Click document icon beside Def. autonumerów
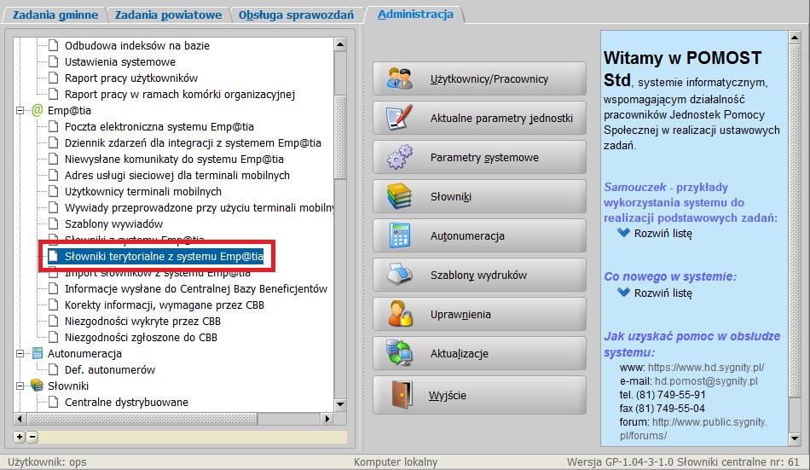Image resolution: width=810 pixels, height=470 pixels. tap(53, 369)
